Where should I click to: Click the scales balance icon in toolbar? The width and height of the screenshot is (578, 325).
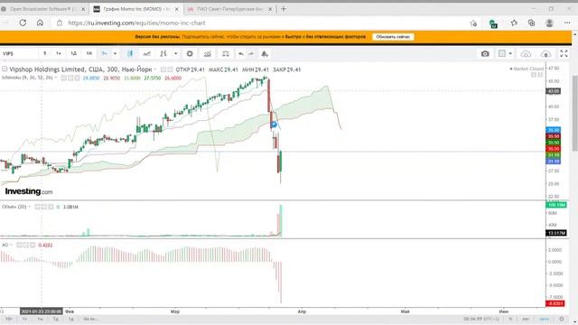[x=226, y=54]
